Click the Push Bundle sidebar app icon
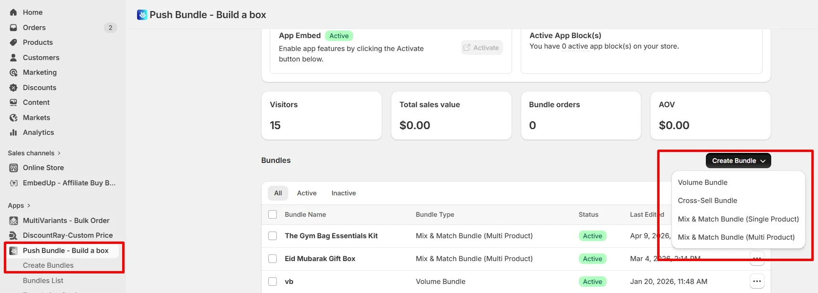This screenshot has height=293, width=818. coord(13,251)
